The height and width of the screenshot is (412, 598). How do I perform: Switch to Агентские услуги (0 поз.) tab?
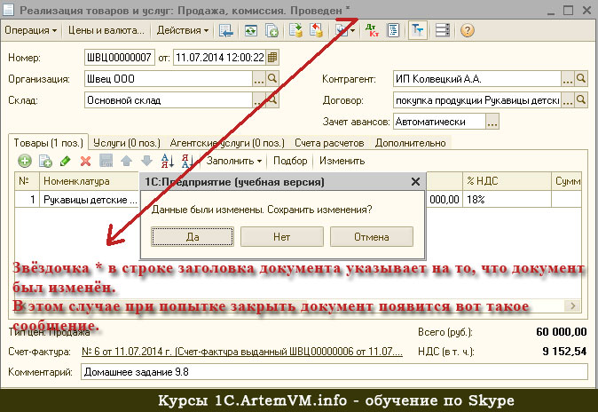click(227, 143)
